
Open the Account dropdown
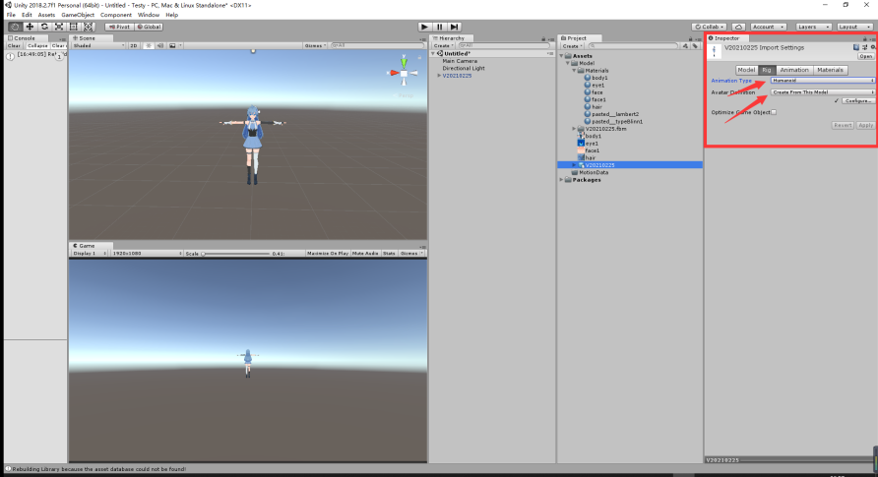point(768,27)
